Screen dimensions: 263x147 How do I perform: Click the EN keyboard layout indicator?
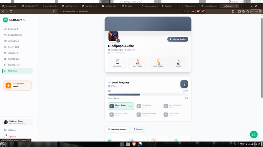coord(235,144)
